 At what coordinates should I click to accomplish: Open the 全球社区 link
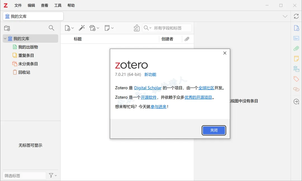point(206,88)
